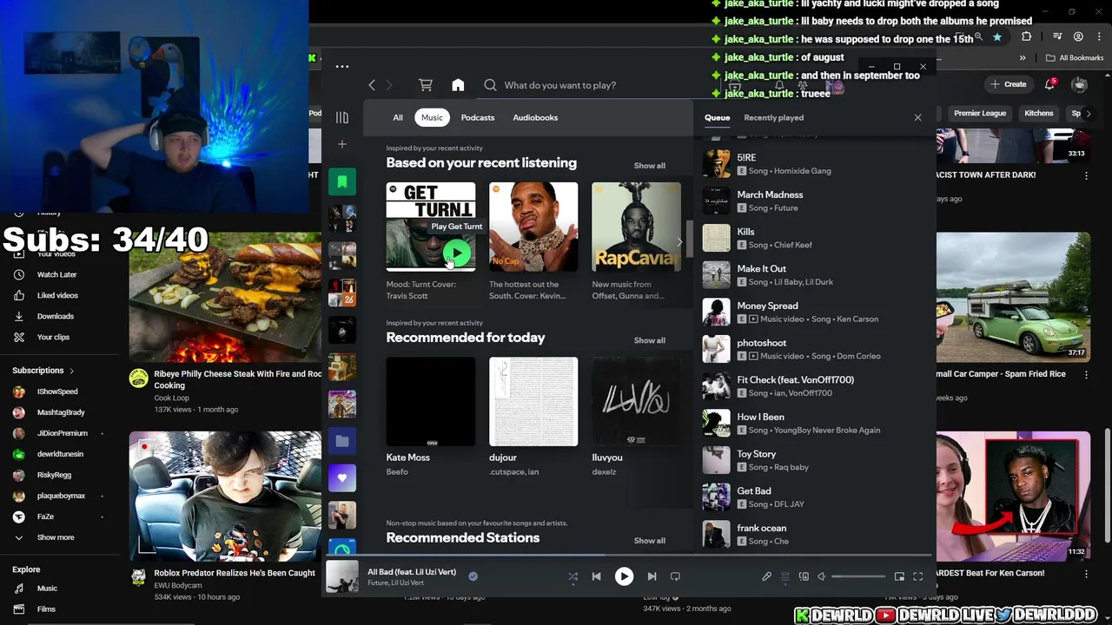Skip to the next track
The height and width of the screenshot is (625, 1112).
pyautogui.click(x=652, y=576)
